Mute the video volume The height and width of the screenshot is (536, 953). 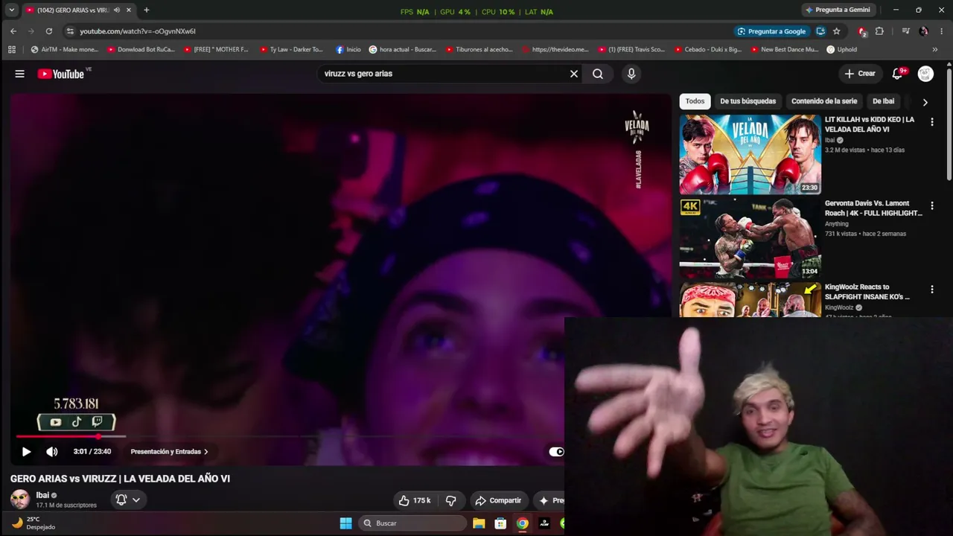52,451
